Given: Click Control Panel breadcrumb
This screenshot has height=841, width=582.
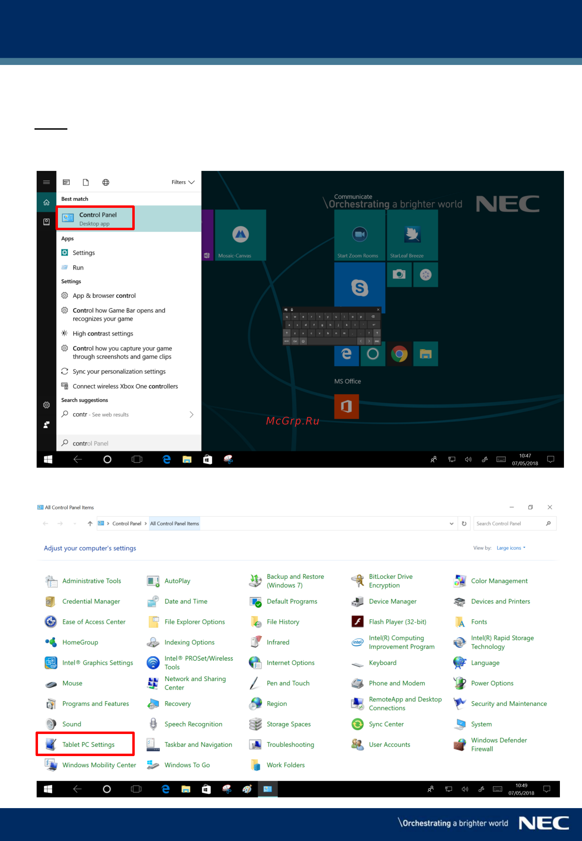Looking at the screenshot, I should pos(127,523).
